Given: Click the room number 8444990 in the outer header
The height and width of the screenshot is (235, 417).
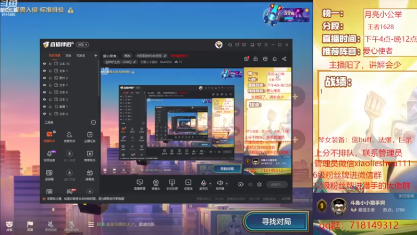Looking at the screenshot, I should [x=166, y=62].
